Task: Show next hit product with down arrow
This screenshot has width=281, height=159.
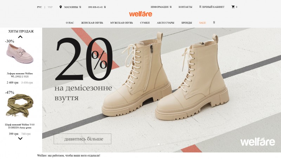Action: tap(20, 138)
